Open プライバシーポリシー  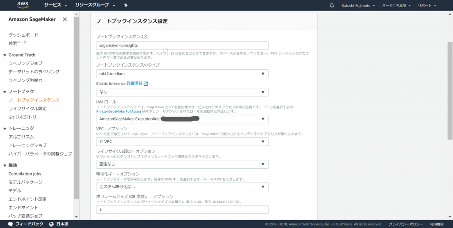406,224
